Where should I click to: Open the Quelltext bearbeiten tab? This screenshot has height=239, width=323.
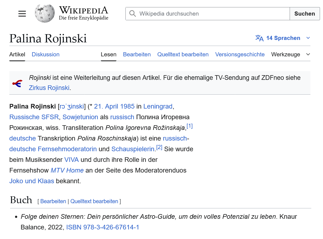pyautogui.click(x=183, y=54)
